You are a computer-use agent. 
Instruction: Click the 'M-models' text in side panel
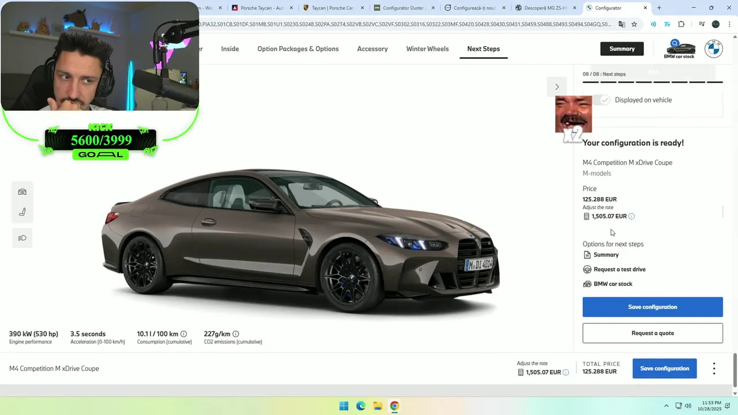pyautogui.click(x=597, y=173)
